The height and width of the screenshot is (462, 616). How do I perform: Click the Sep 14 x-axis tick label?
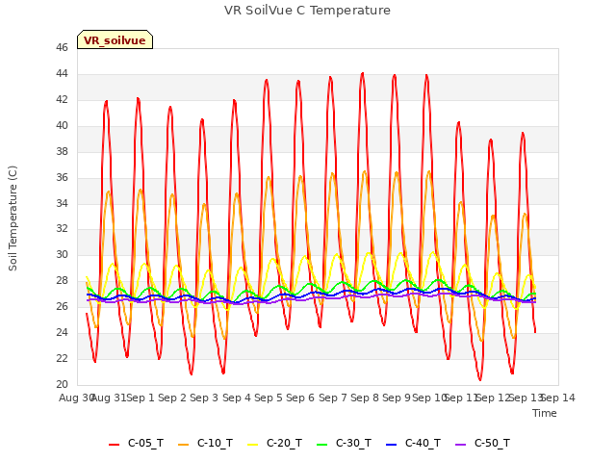558,398
